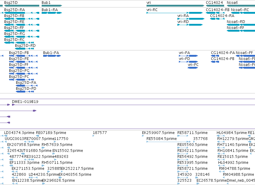The width and height of the screenshot is (255, 185).
Task: Pick the Bsg25D-PG protein label
Action: 19,71
